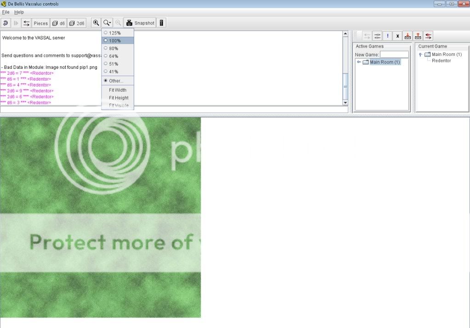Take a map Snapshot with the camera button
This screenshot has height=328, width=470.
point(140,23)
